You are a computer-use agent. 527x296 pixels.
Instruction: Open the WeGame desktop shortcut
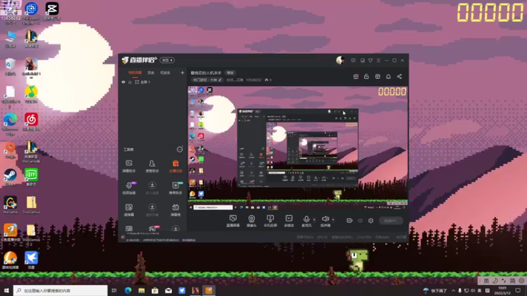coord(10,205)
